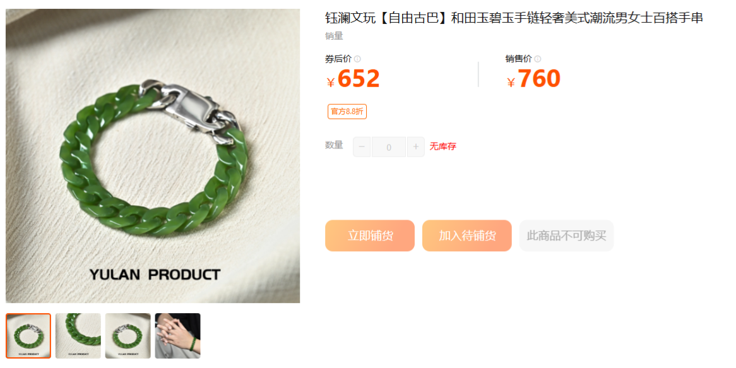Image resolution: width=736 pixels, height=368 pixels.
Task: Click the ¥652 coupon price
Action: pyautogui.click(x=353, y=79)
